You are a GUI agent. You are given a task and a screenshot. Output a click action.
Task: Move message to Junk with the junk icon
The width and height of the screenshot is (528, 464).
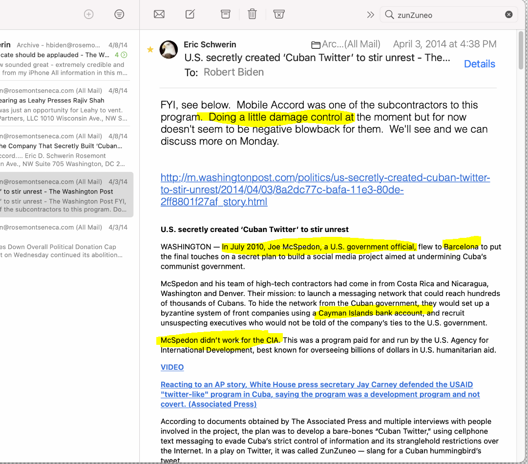(x=279, y=14)
